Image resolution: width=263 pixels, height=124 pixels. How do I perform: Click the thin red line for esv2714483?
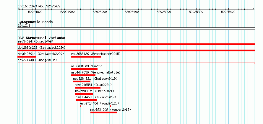[x=136, y=63]
